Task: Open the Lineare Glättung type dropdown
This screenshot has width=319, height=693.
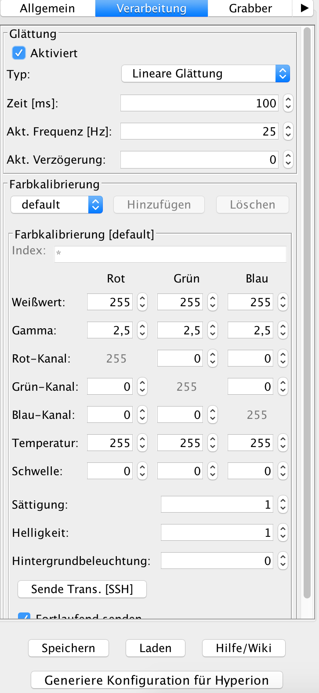Action: coord(205,73)
